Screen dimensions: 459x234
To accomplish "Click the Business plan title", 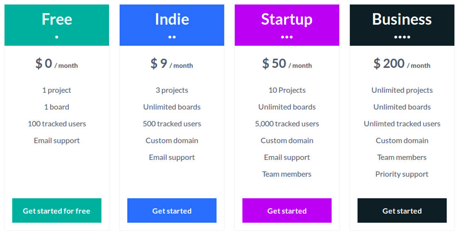I will (x=402, y=19).
